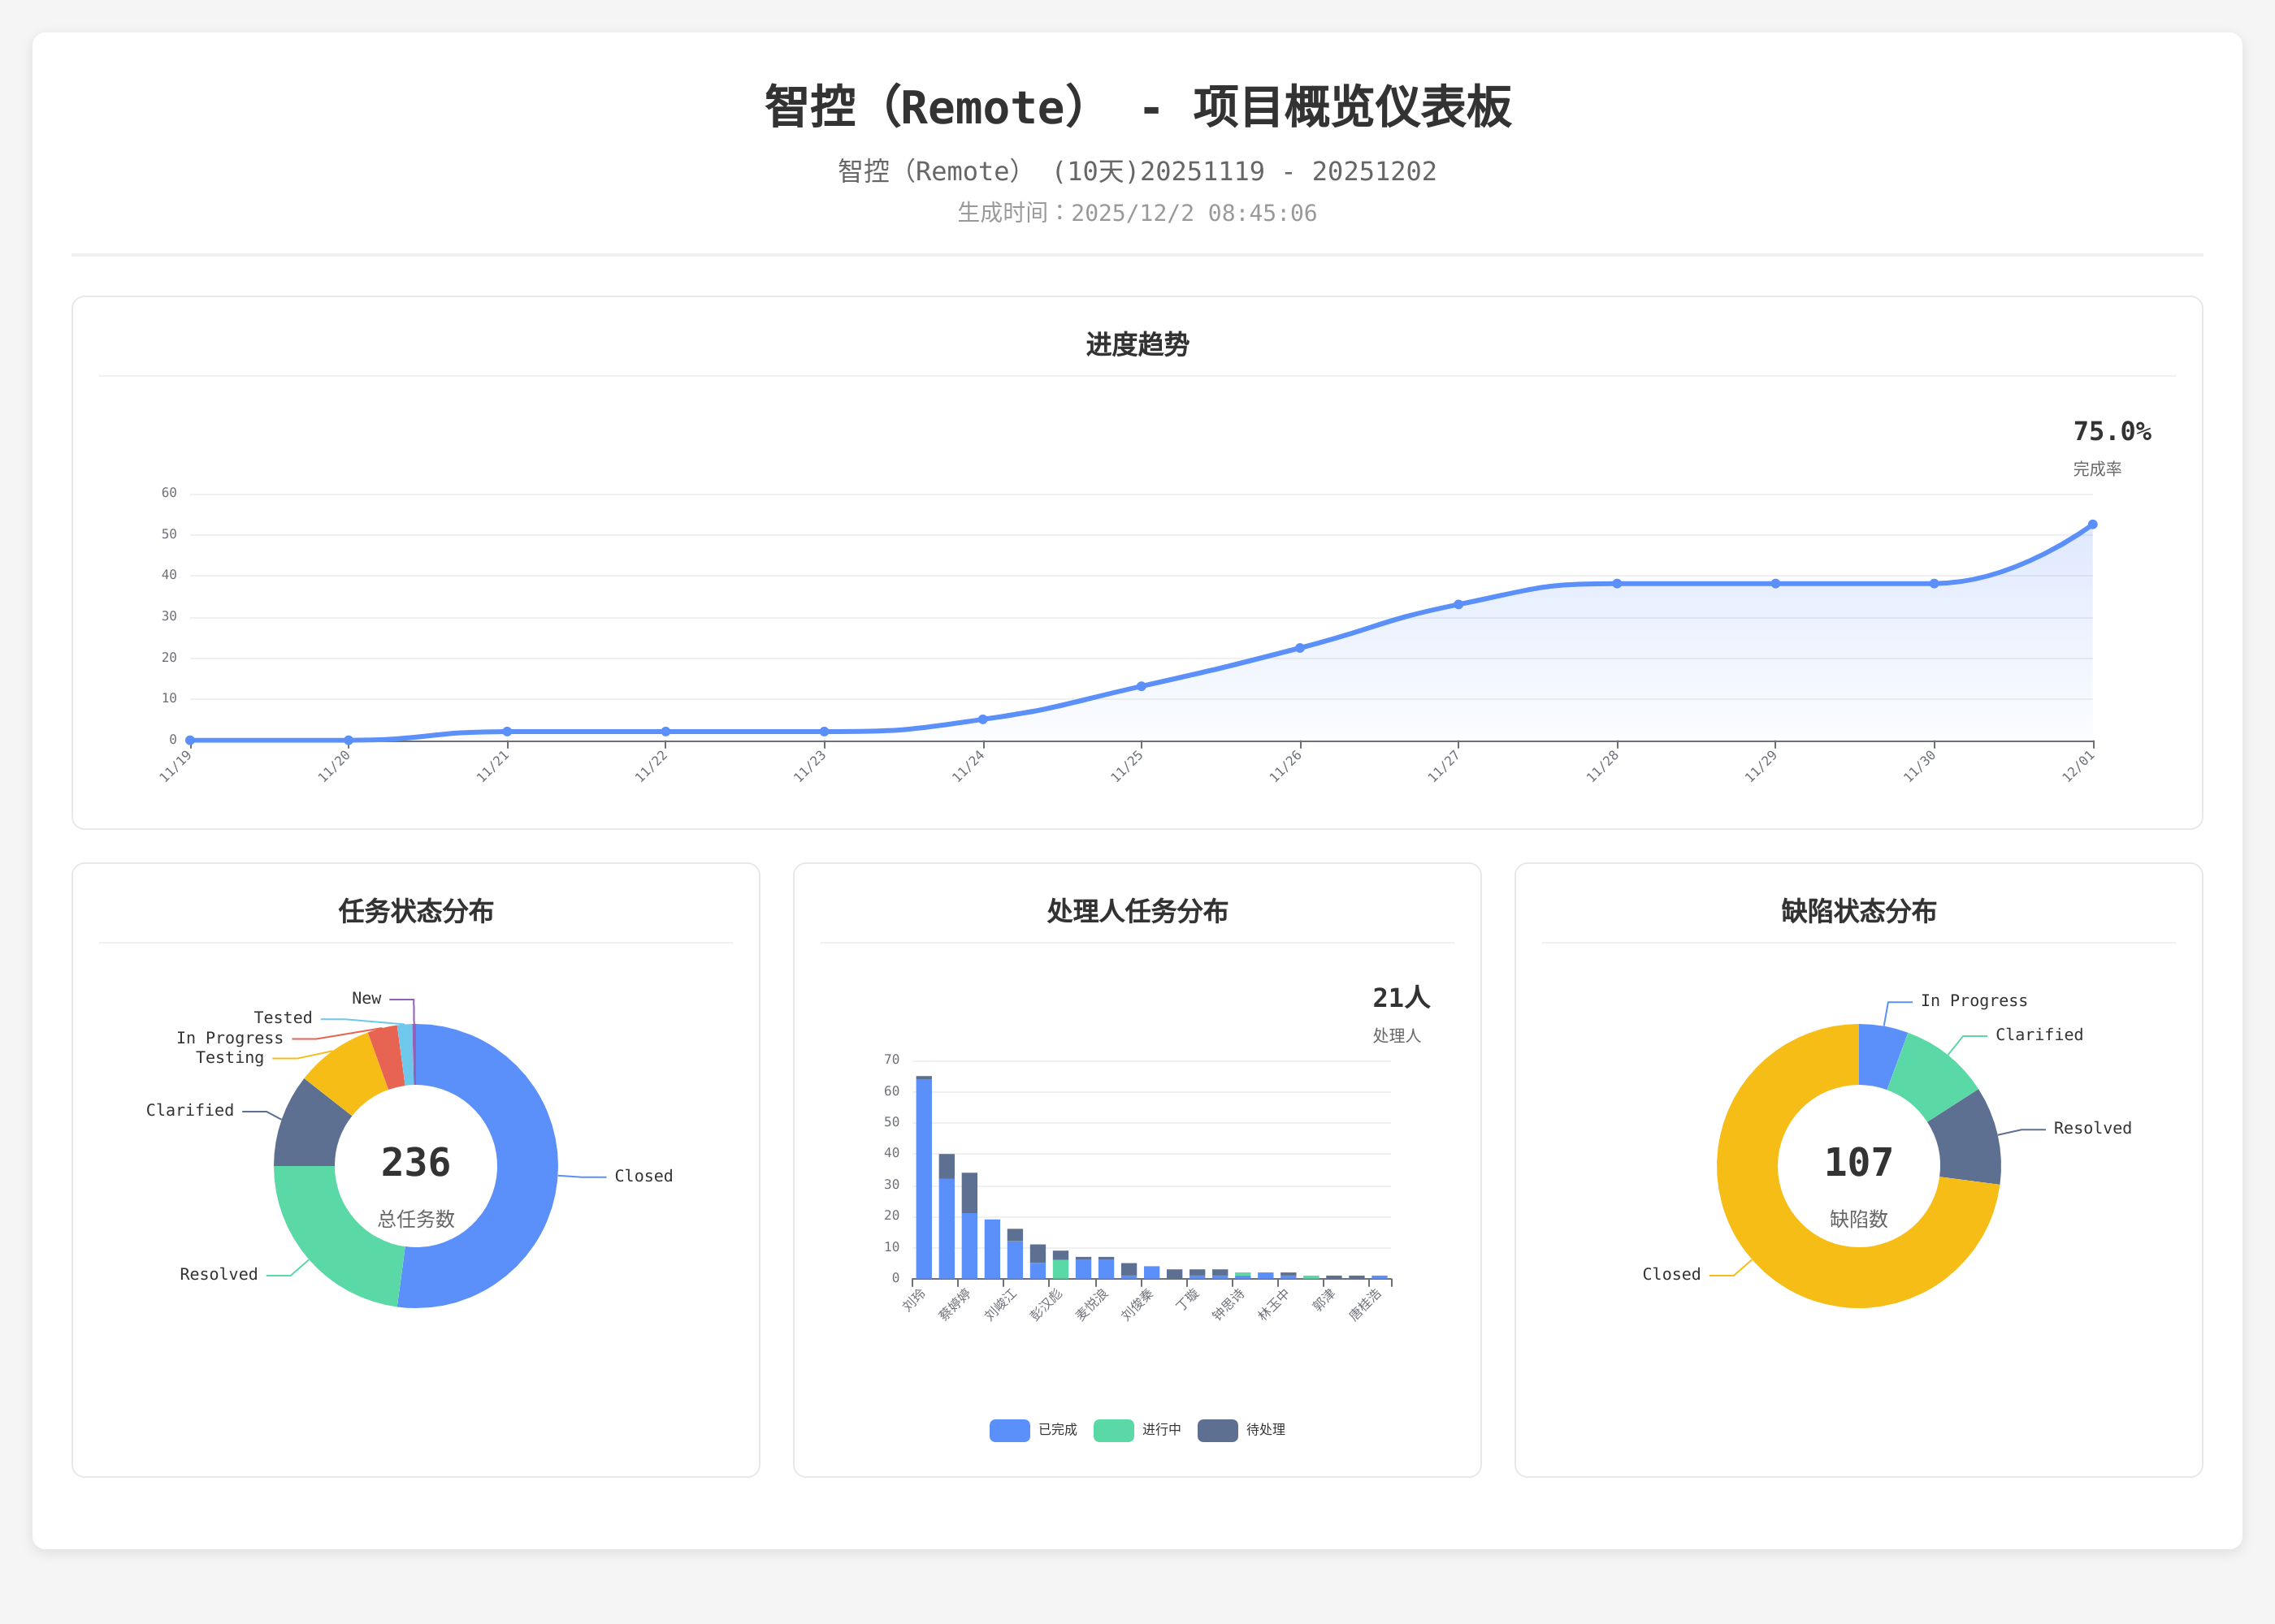The image size is (2275, 1624).
Task: Click the 蔡婷婷 axis label in bar chart
Action: 955,1304
